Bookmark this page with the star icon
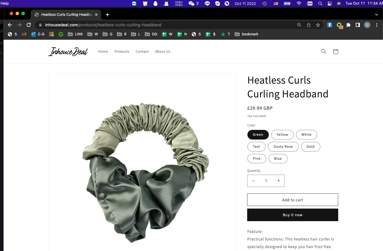The width and height of the screenshot is (383, 251). 318,25
